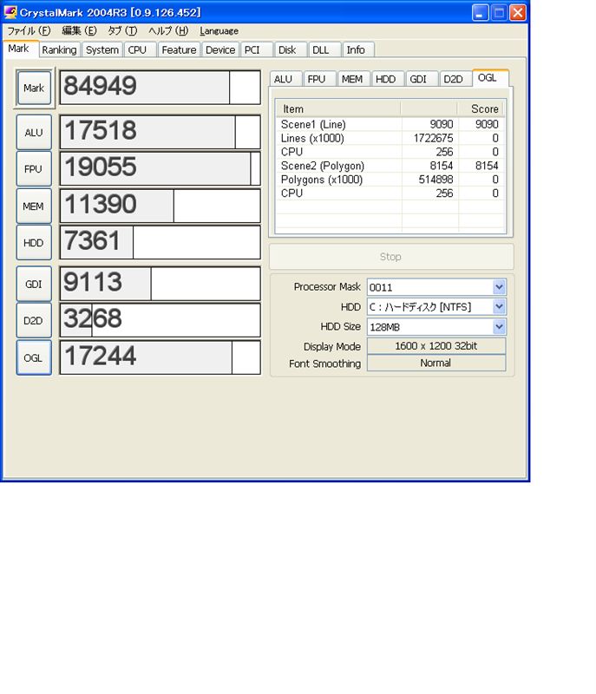
Task: Click the CrystalMark app icon in title bar
Action: (10, 12)
